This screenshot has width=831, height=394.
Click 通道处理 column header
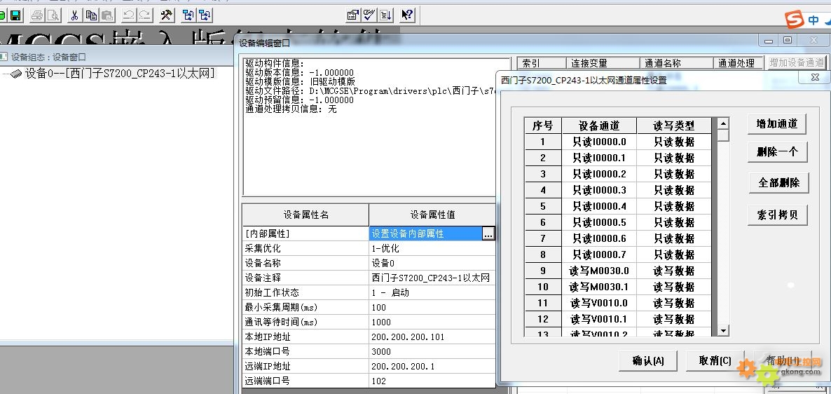739,63
